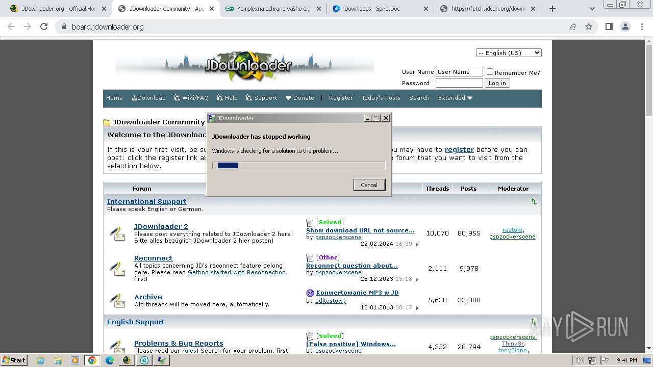Open Windows Explorer folder in taskbar

(58, 360)
